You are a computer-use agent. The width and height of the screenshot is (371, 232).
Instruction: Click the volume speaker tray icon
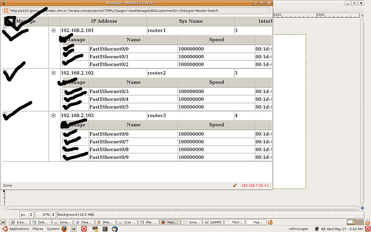tap(323, 229)
